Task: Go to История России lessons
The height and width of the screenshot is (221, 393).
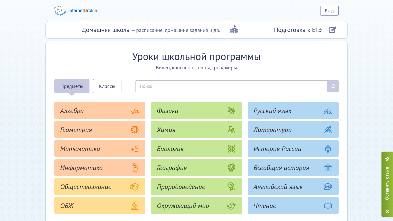Action: [x=293, y=149]
